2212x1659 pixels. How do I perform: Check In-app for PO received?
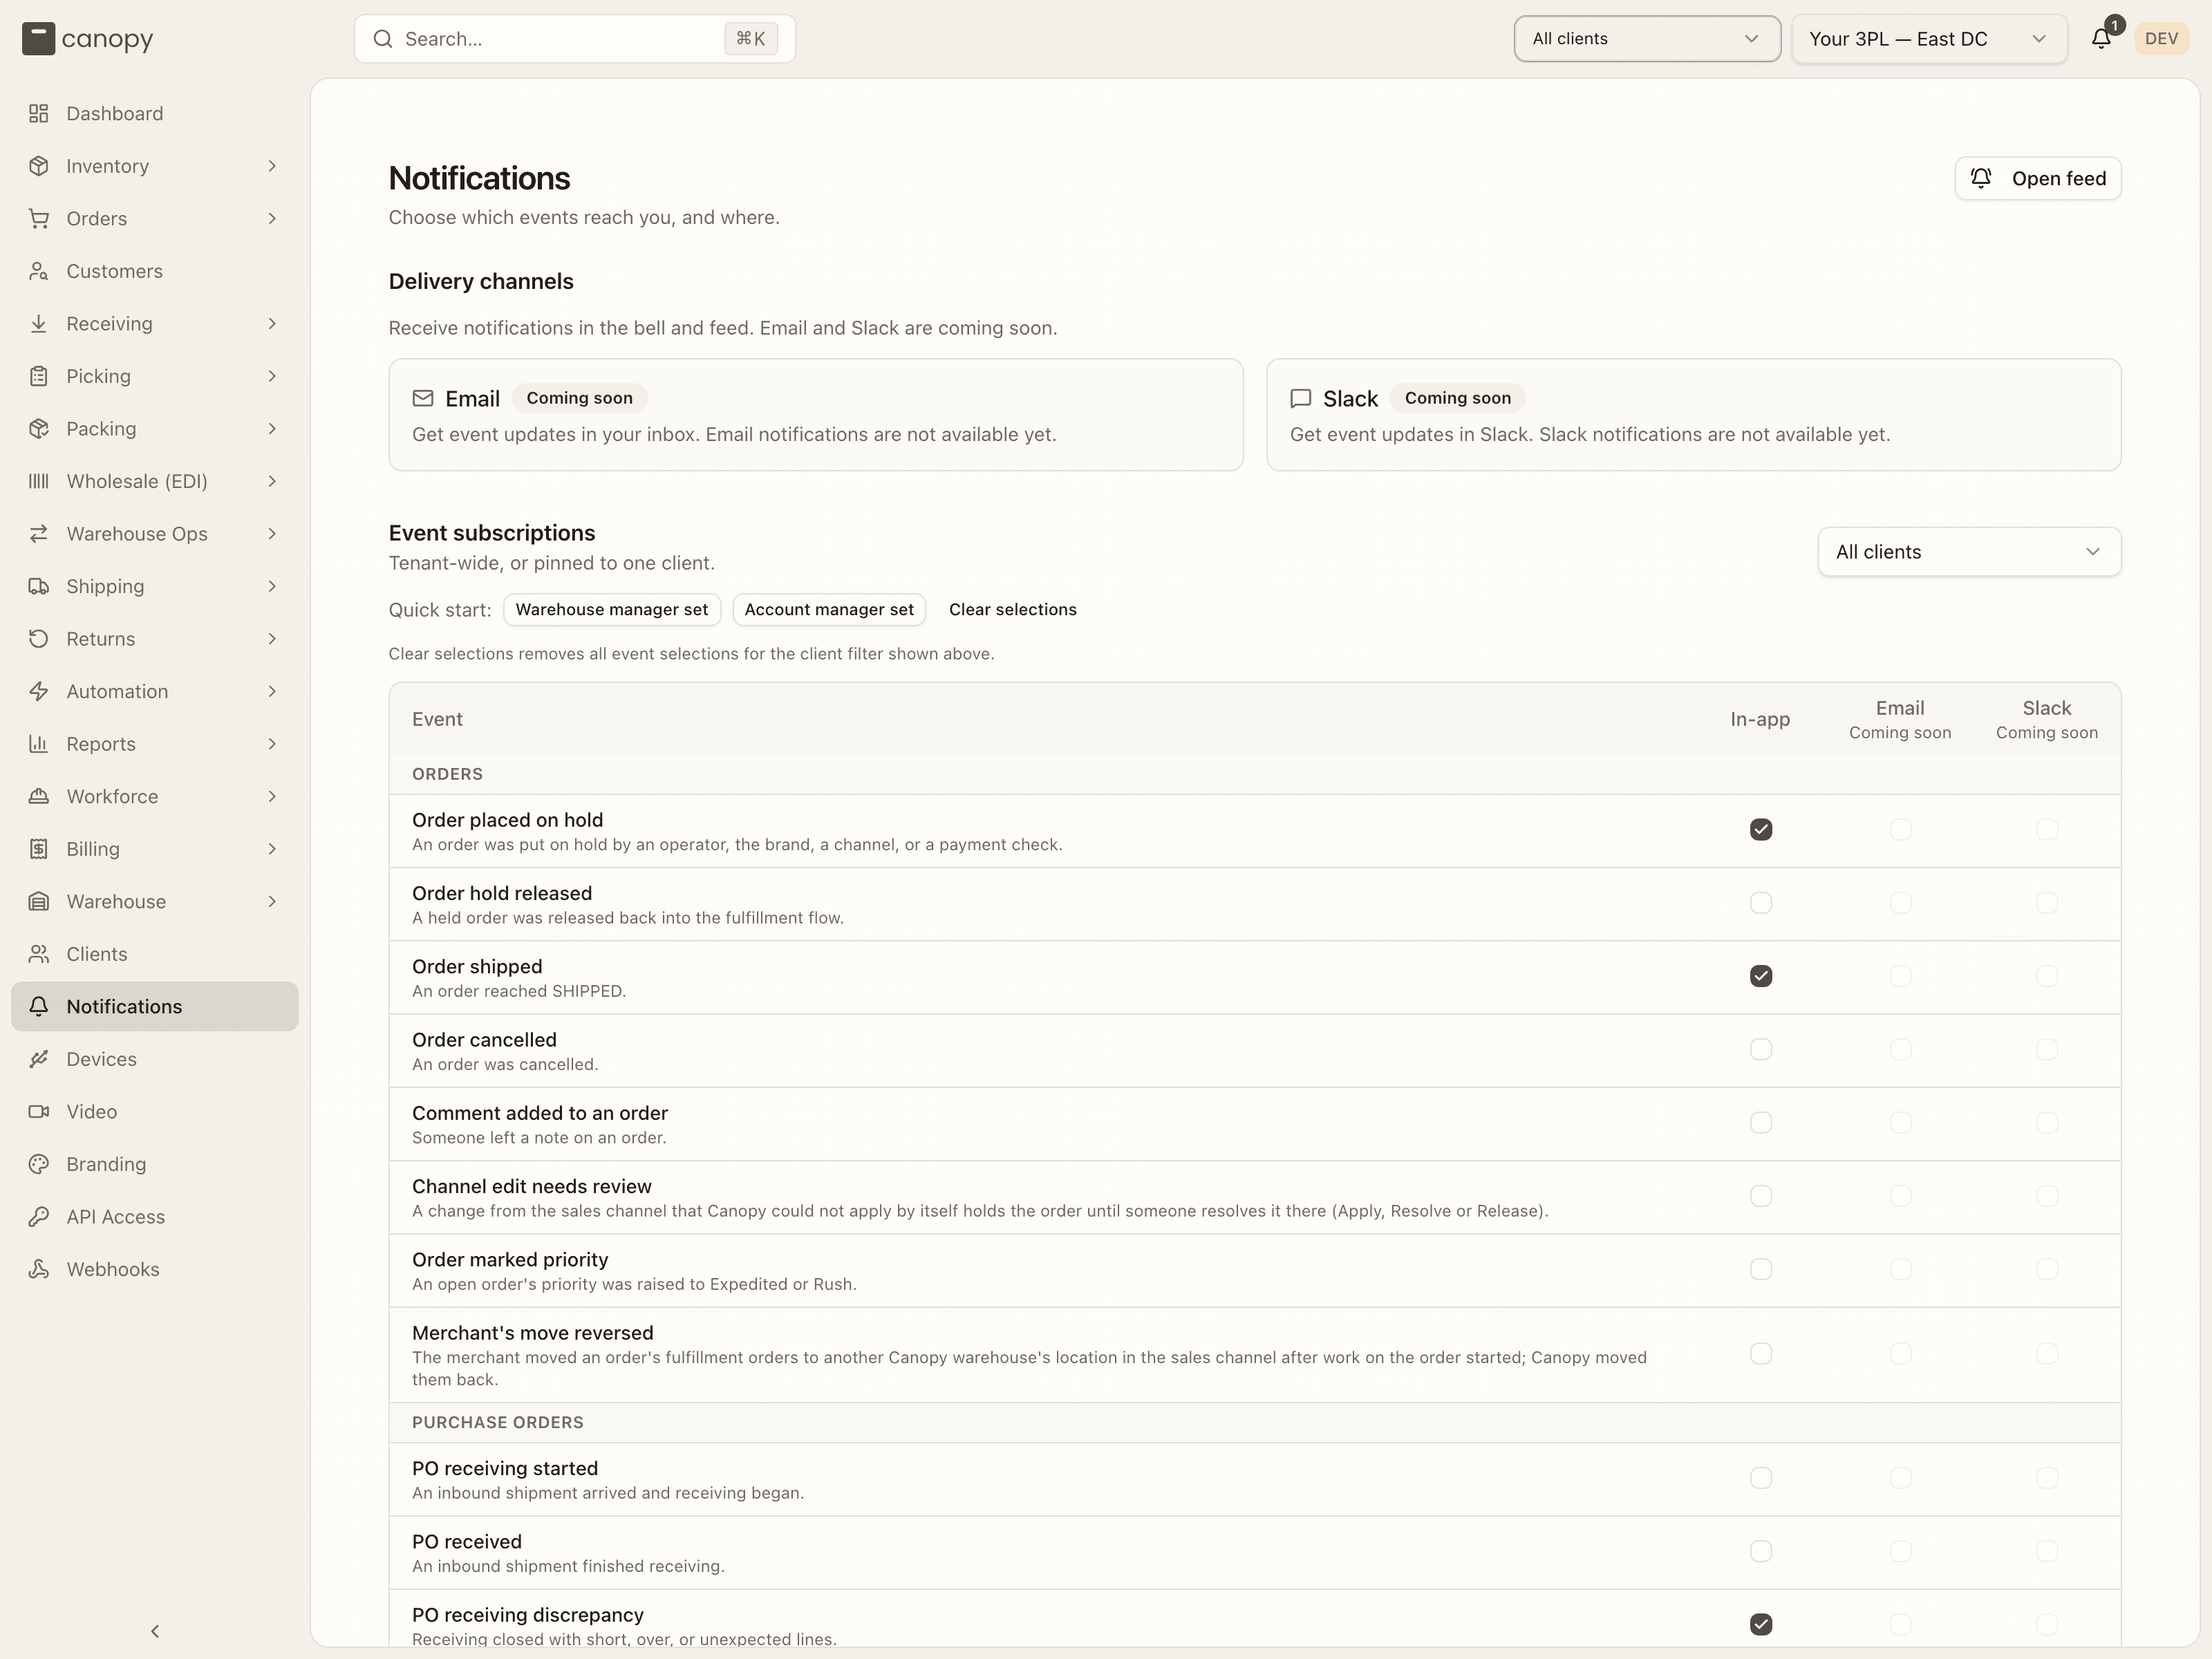(x=1761, y=1551)
